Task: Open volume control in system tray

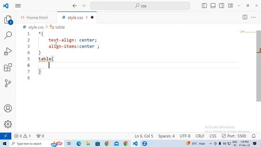Action: [224, 143]
